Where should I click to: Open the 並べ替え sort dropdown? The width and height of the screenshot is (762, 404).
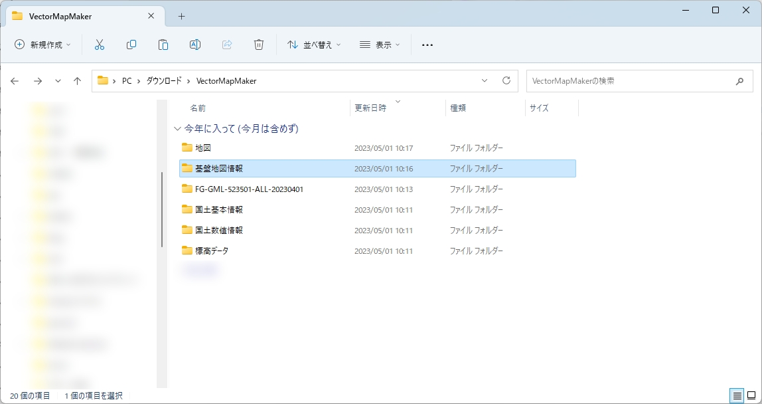pyautogui.click(x=314, y=45)
